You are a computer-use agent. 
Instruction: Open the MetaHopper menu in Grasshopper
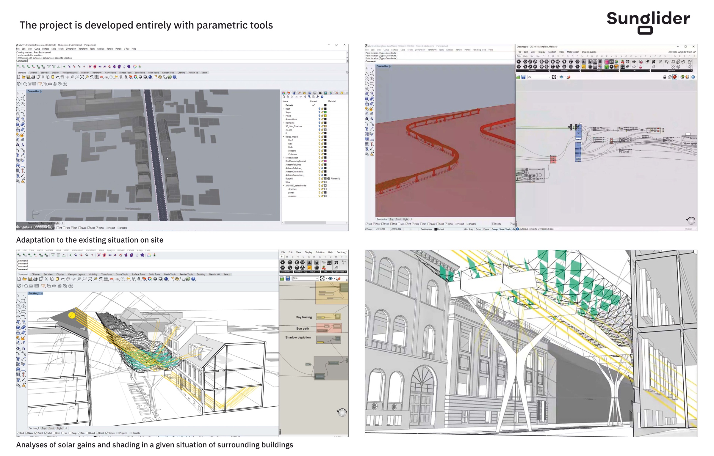click(573, 52)
